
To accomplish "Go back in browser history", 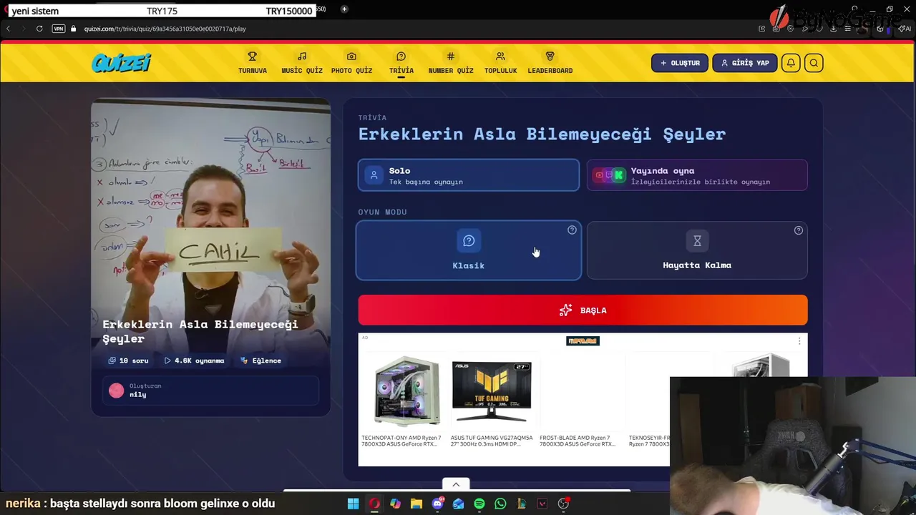I will click(x=9, y=29).
